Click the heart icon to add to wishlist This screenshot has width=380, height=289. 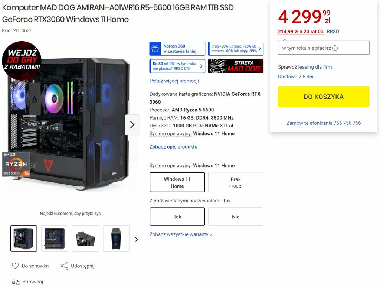[15, 266]
